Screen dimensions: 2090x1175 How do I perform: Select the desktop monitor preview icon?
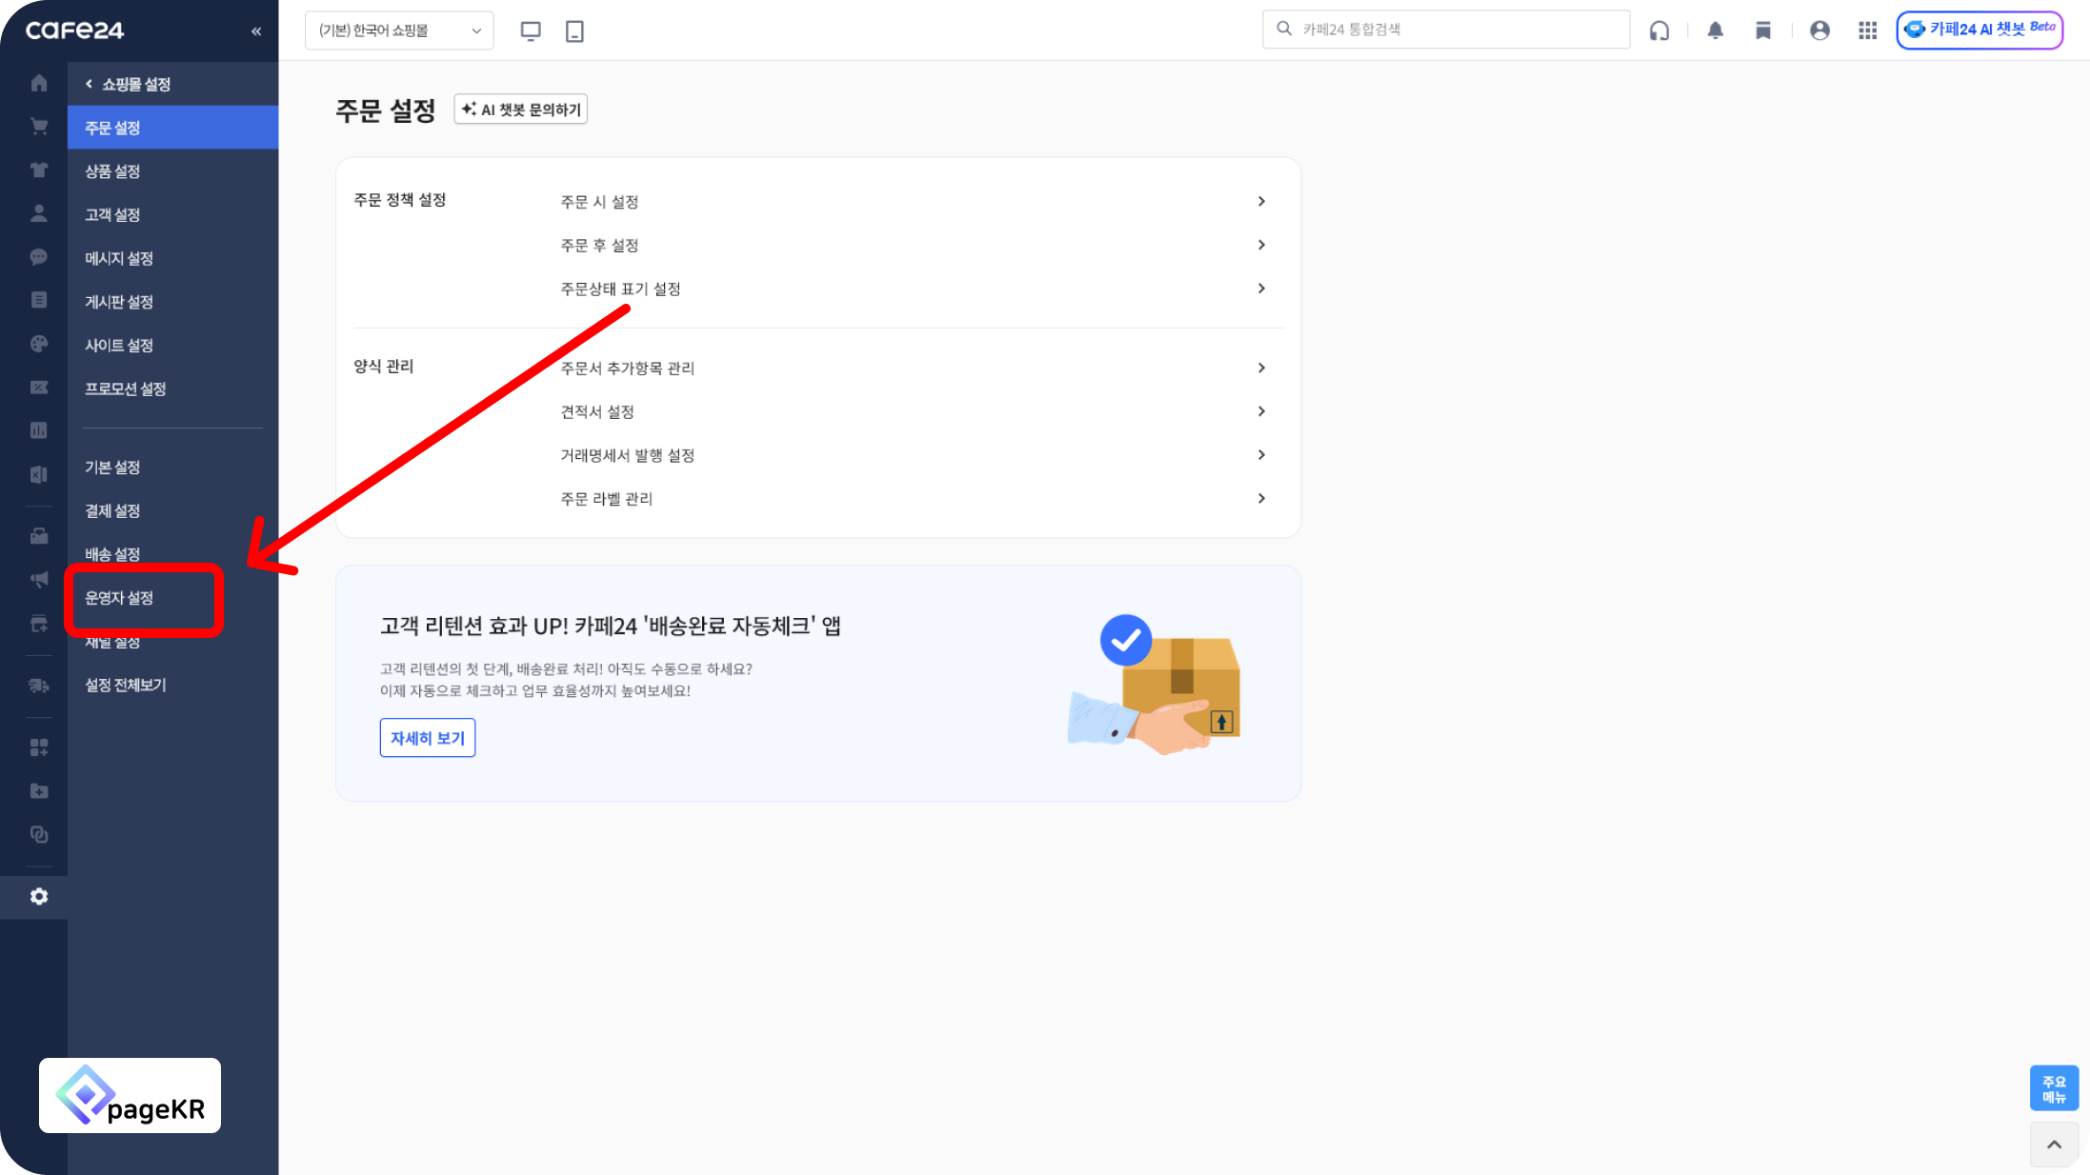[x=531, y=30]
